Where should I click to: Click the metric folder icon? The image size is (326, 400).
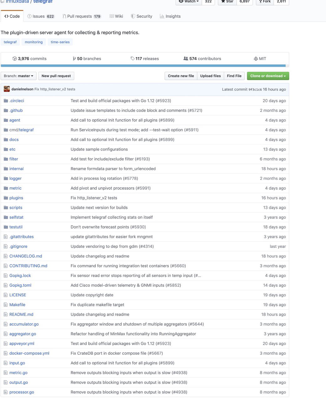[x=6, y=188]
